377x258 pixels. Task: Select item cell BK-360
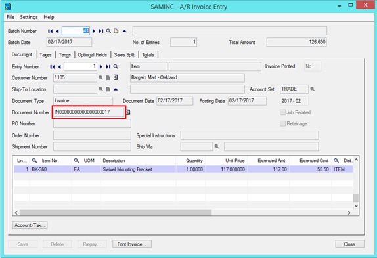(x=51, y=169)
